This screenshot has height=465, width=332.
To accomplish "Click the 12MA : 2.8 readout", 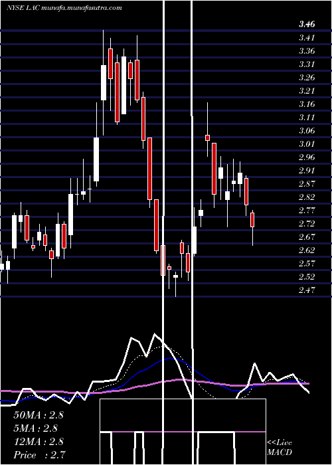I will click(x=39, y=442).
